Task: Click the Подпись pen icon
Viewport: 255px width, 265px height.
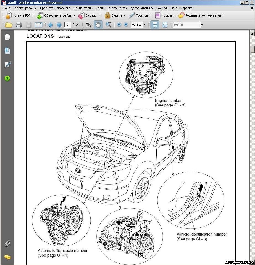Action: [132, 15]
